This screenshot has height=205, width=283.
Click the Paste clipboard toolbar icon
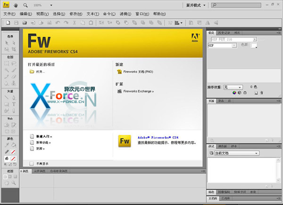point(91,23)
